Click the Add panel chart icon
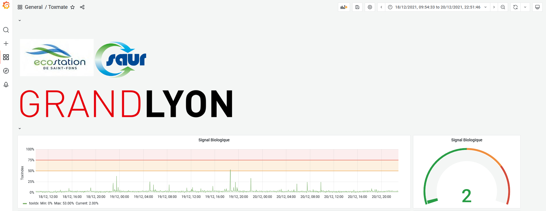The image size is (546, 211). tap(344, 7)
